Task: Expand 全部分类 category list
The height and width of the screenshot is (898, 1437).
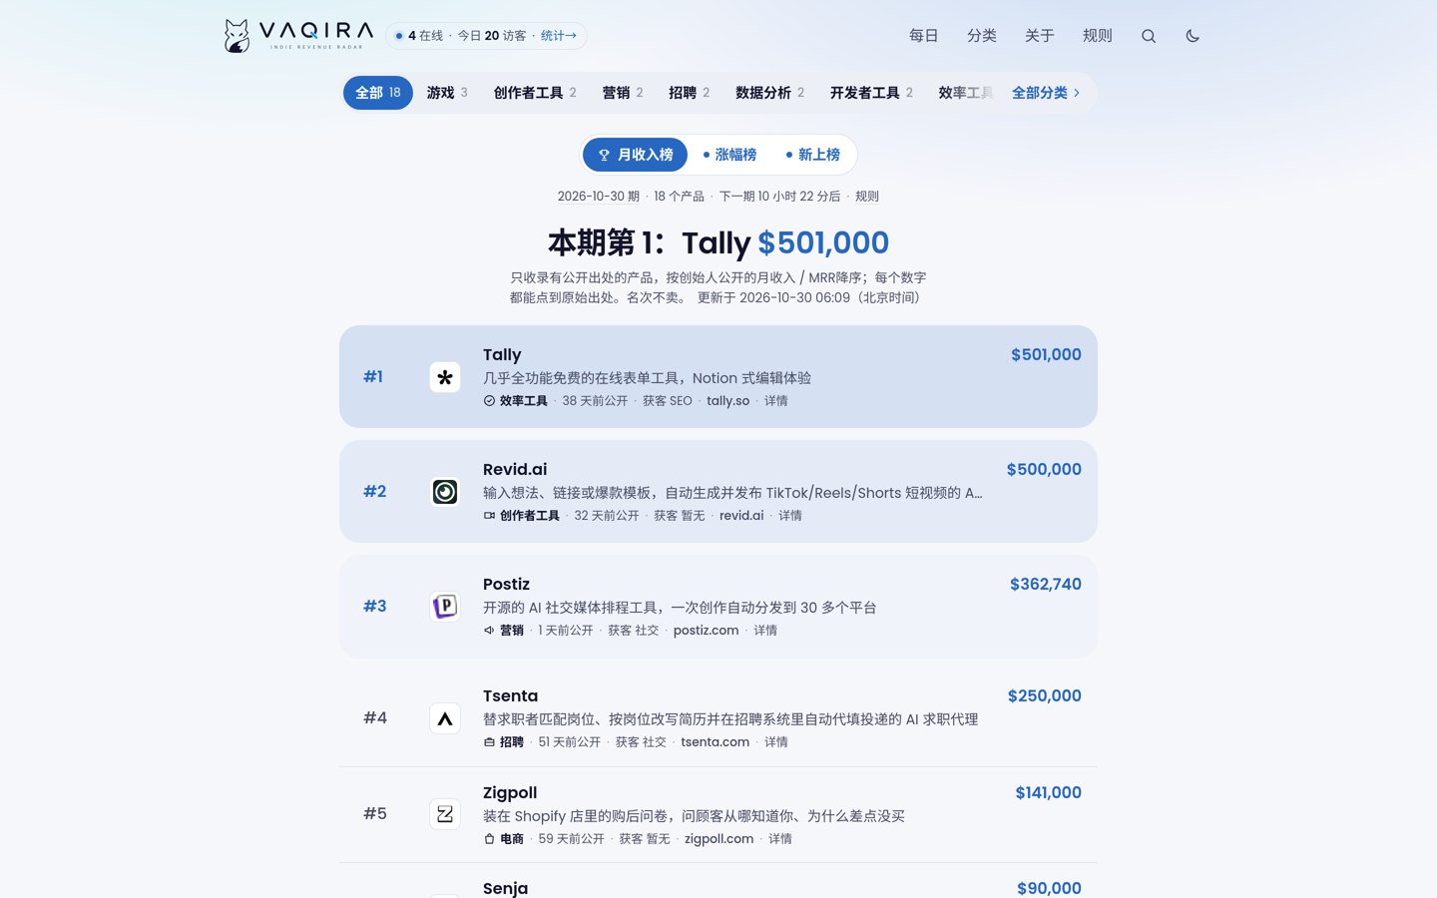Action: click(x=1046, y=93)
